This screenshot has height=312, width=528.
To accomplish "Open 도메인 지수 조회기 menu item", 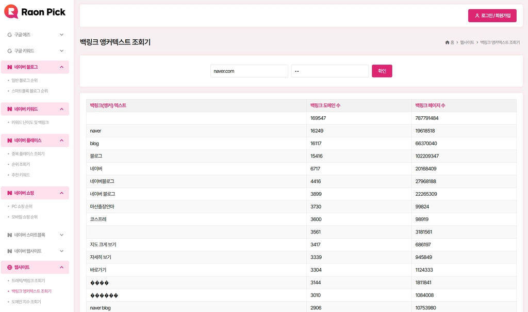I will (26, 302).
